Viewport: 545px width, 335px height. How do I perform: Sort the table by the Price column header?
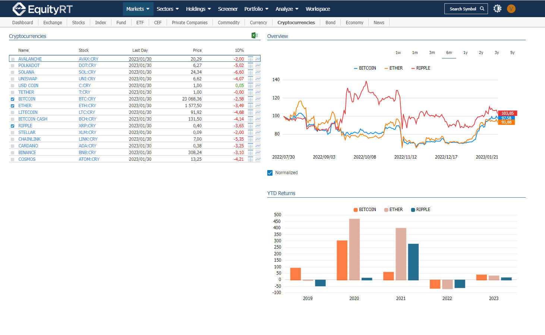click(197, 50)
